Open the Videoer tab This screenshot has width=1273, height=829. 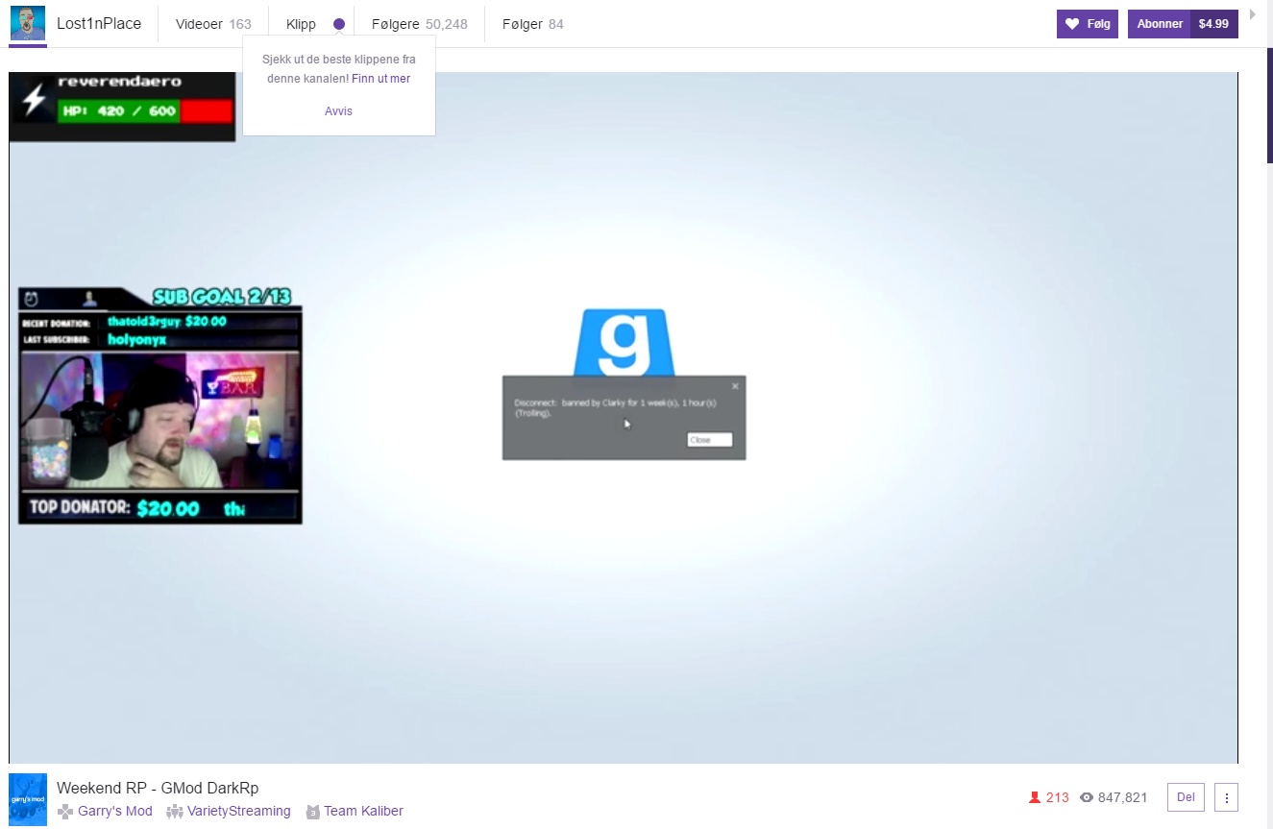coord(213,24)
